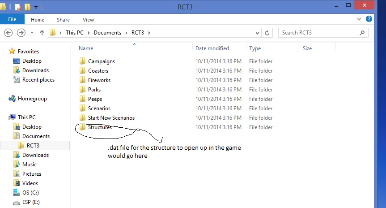The width and height of the screenshot is (386, 208).
Task: Refresh the RCT3 folder view
Action: (267, 33)
